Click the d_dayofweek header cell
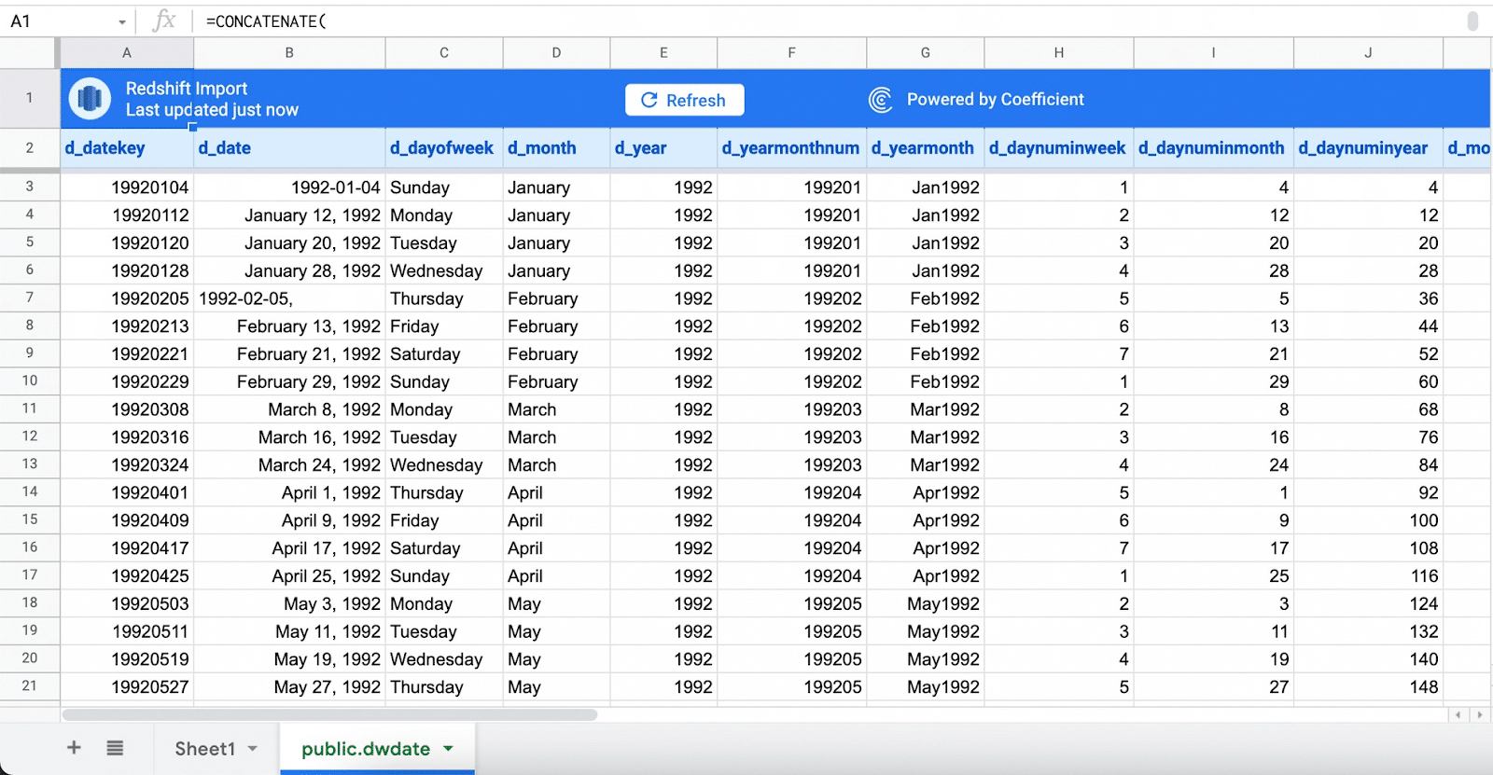 (x=442, y=148)
